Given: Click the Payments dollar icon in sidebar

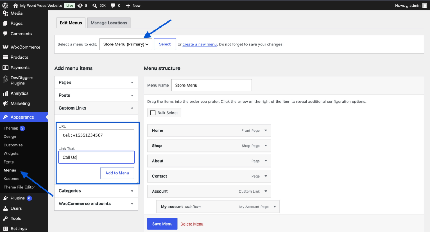Looking at the screenshot, I should point(5,67).
